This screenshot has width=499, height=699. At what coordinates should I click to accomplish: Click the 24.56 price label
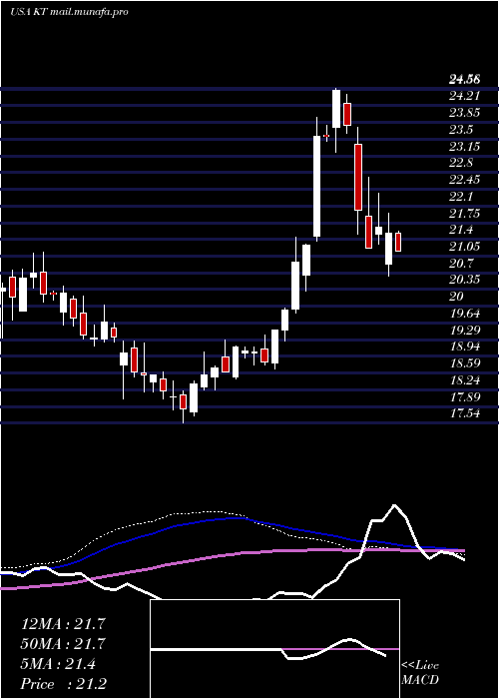click(x=465, y=80)
